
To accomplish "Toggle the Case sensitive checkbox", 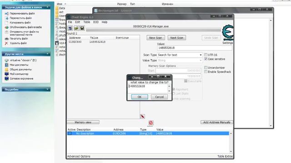I will coord(206,59).
